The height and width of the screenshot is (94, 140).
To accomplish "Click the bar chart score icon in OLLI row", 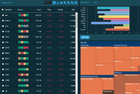I will click(x=27, y=86).
